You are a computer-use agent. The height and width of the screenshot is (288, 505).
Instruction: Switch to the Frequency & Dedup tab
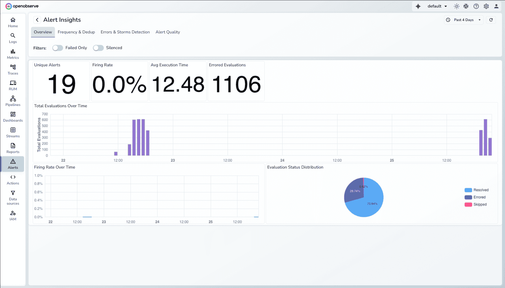point(76,32)
